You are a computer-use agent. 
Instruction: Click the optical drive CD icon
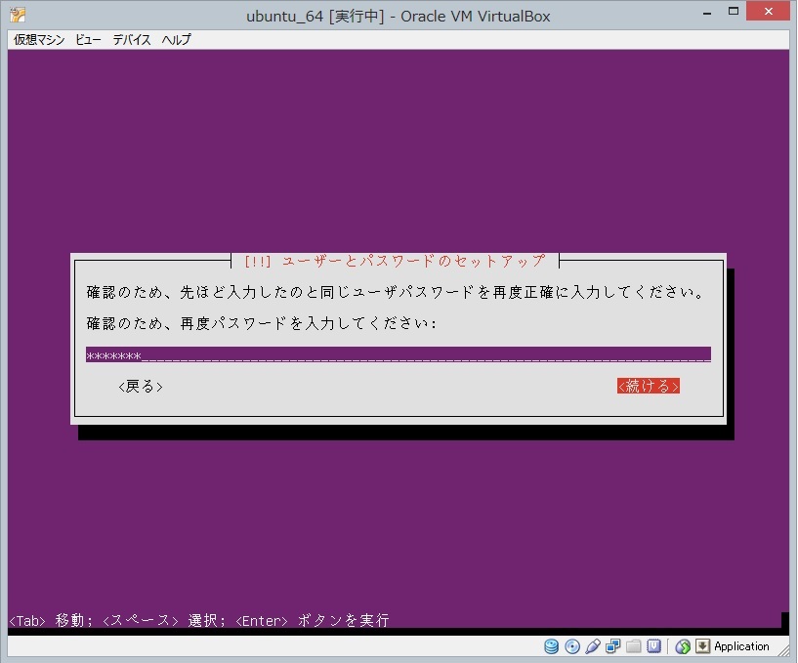pyautogui.click(x=572, y=646)
